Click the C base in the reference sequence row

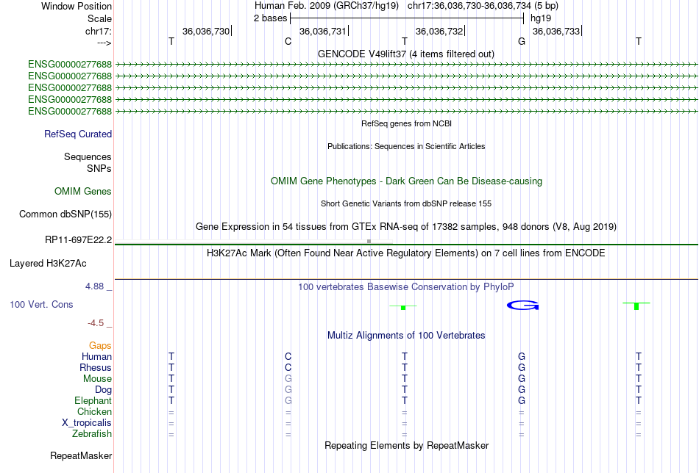tap(288, 41)
